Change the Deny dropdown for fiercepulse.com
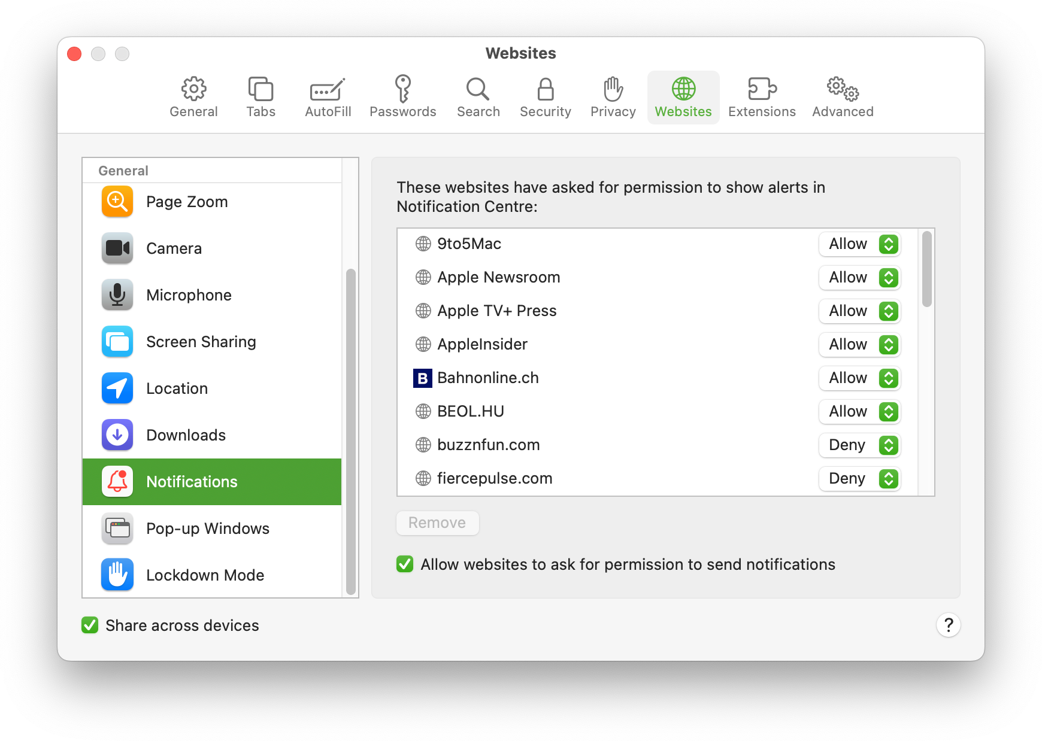The height and width of the screenshot is (741, 1042). [x=860, y=478]
